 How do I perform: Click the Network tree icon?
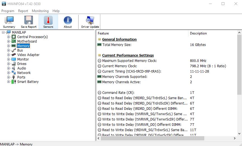tap(14, 73)
